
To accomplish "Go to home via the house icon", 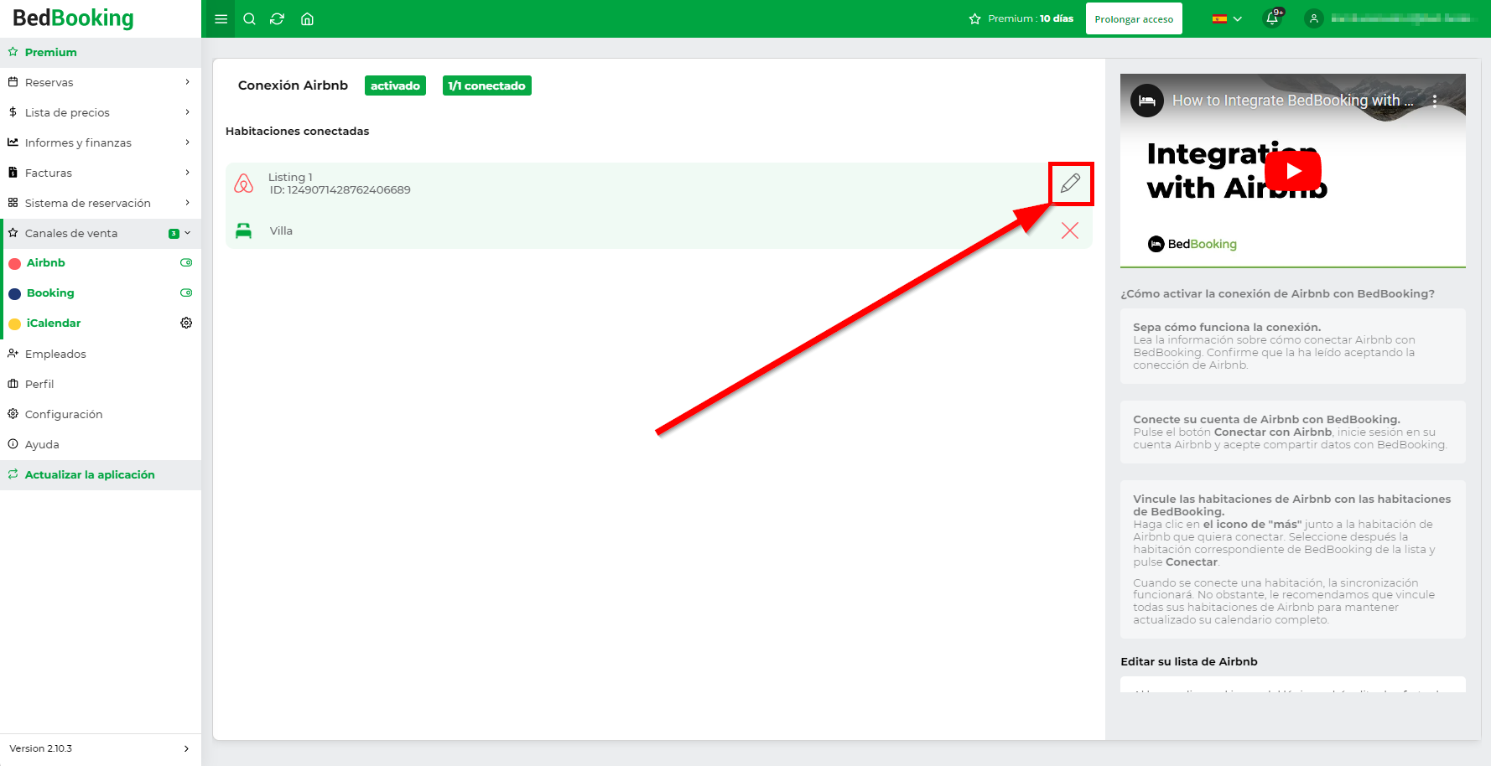I will tap(307, 19).
